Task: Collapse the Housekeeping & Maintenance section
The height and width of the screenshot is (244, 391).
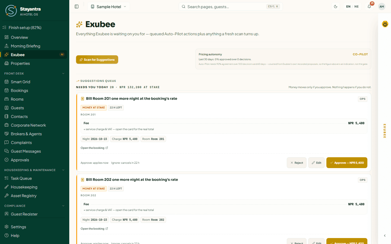Action: pyautogui.click(x=34, y=170)
